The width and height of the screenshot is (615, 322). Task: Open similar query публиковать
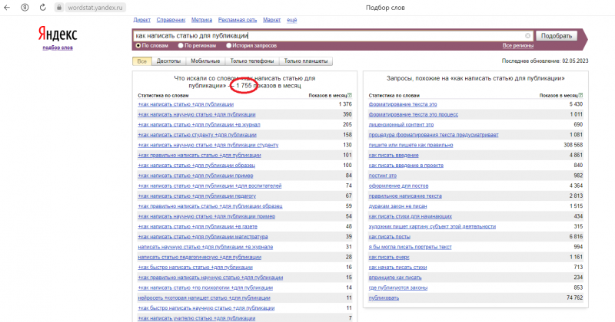(x=384, y=297)
